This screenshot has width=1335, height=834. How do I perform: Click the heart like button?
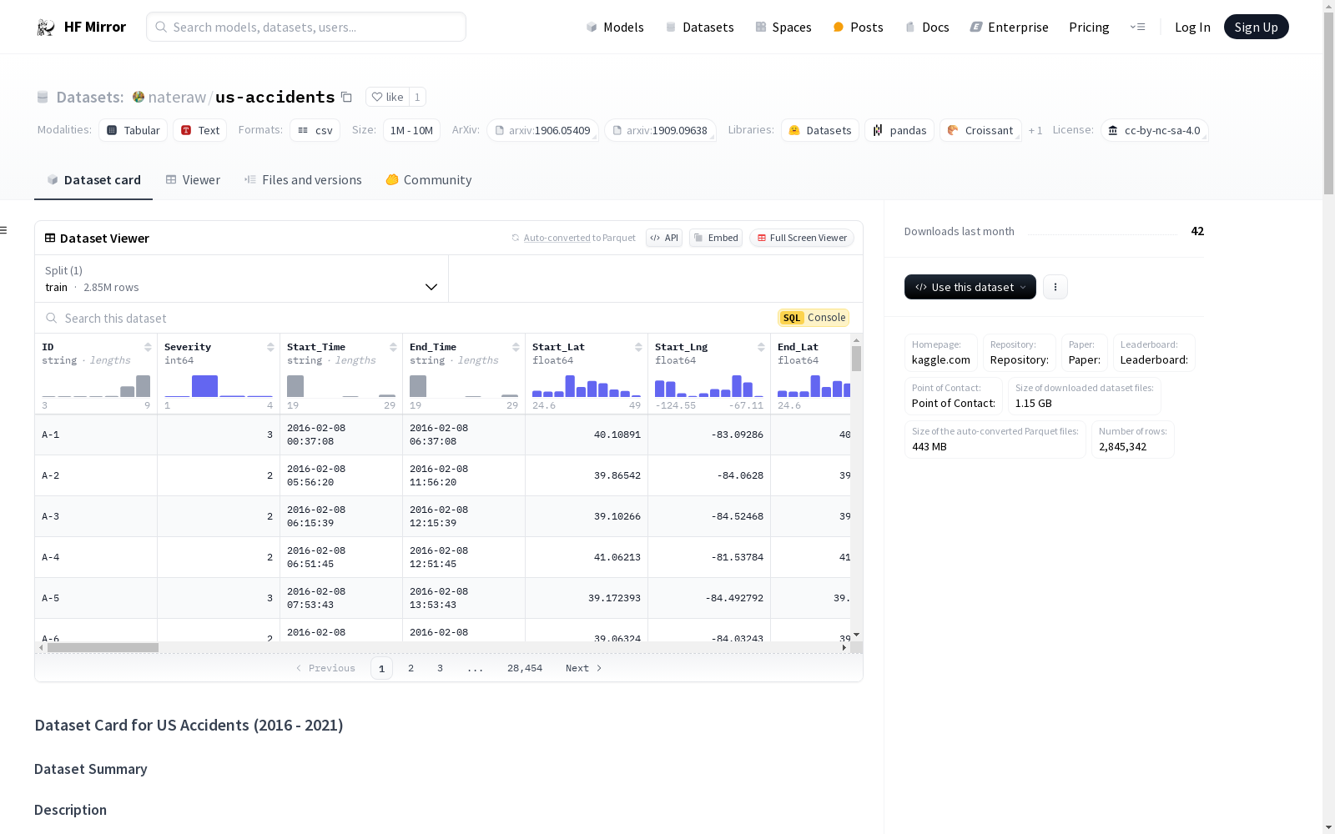[387, 97]
